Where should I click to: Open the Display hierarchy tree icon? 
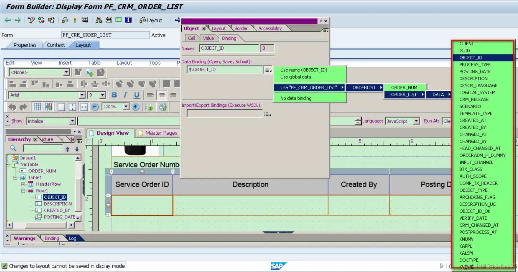pos(99,20)
